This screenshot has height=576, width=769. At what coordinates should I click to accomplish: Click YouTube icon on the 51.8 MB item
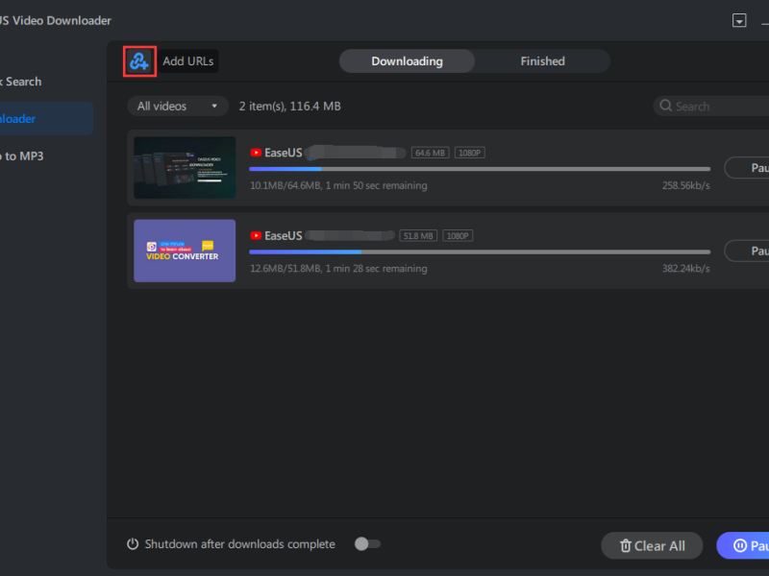point(256,235)
